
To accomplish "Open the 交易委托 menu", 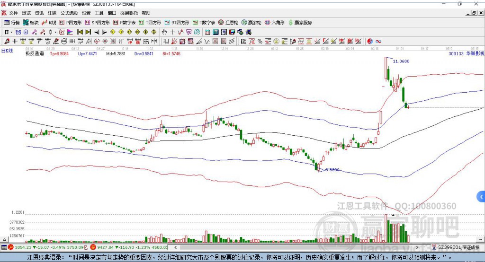I will click(x=129, y=13).
